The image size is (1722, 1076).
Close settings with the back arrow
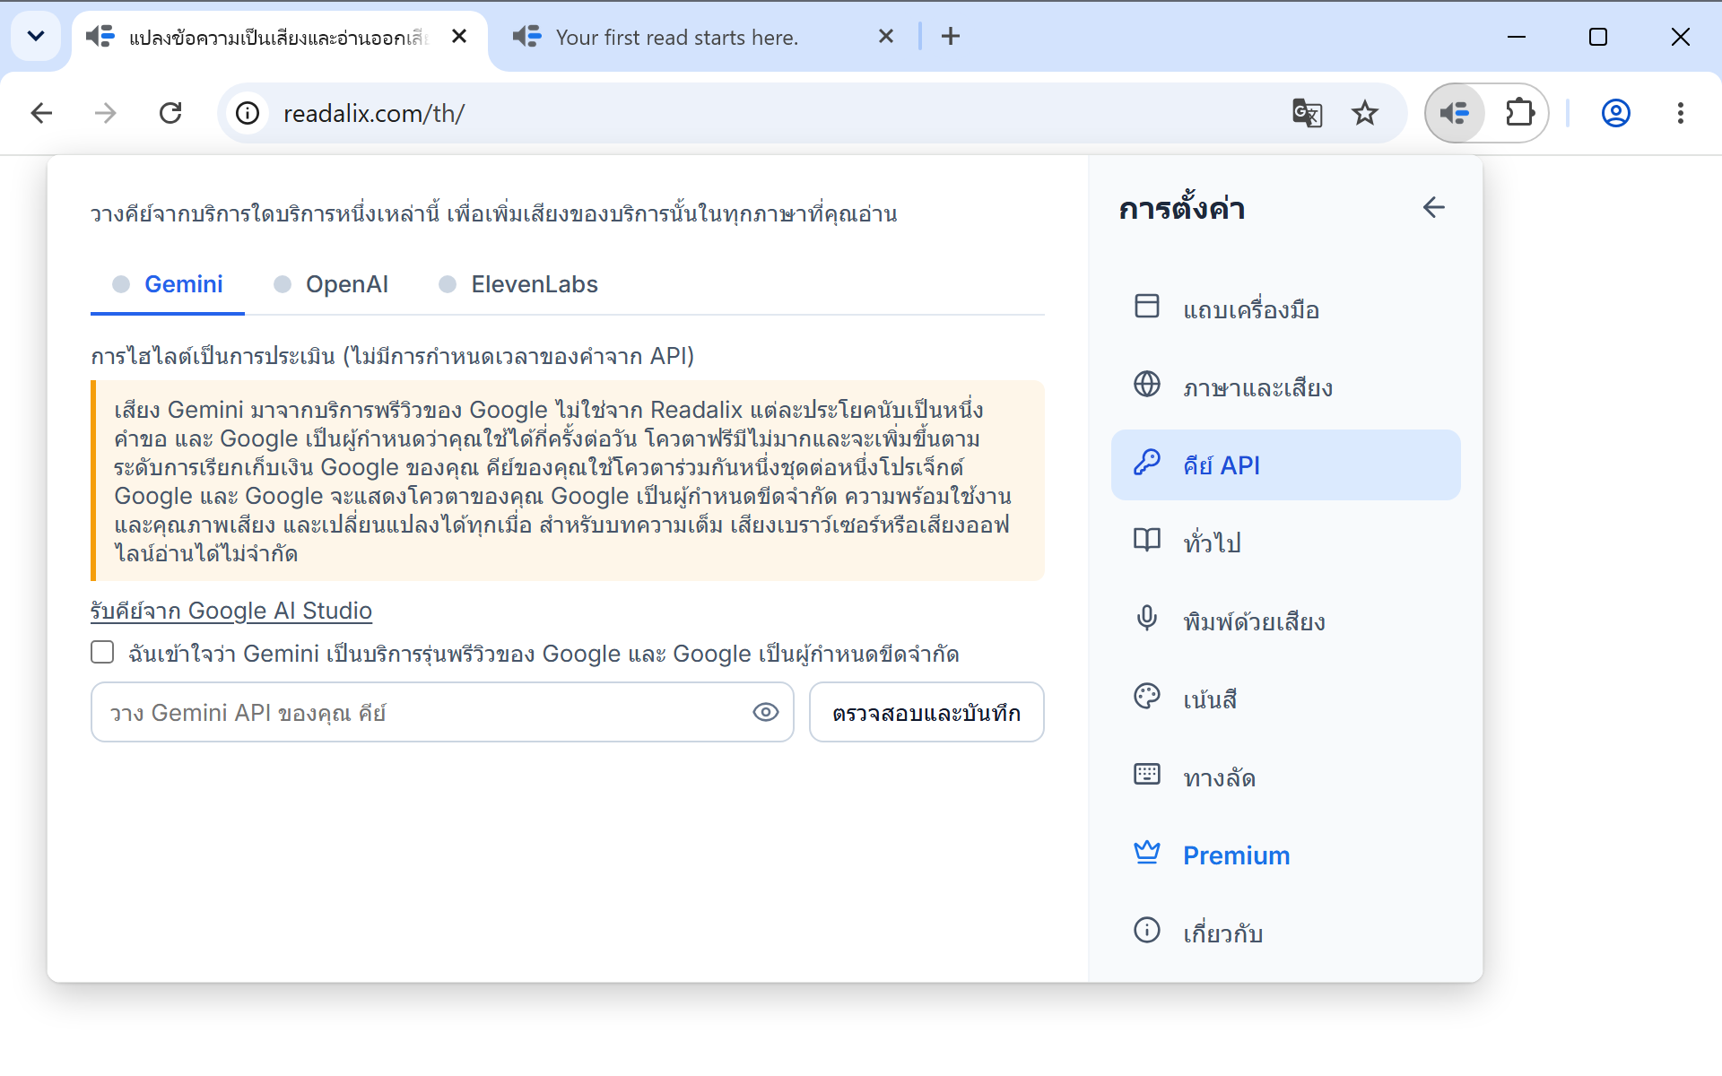tap(1433, 208)
